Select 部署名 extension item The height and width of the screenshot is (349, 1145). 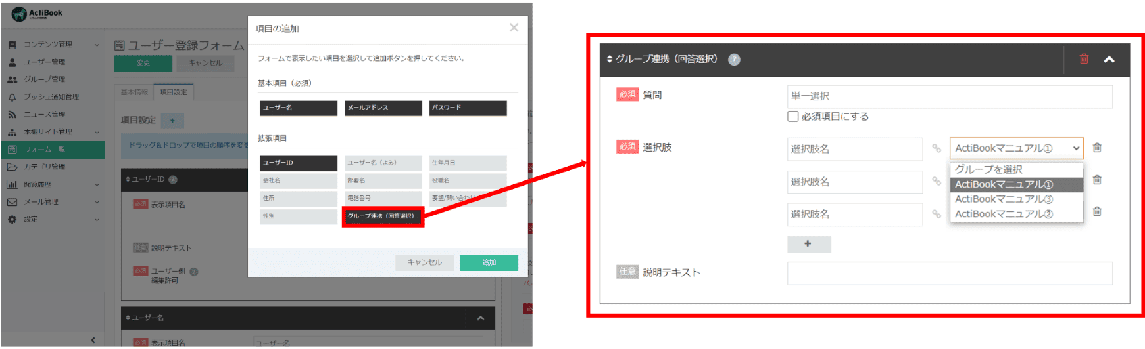click(x=383, y=180)
